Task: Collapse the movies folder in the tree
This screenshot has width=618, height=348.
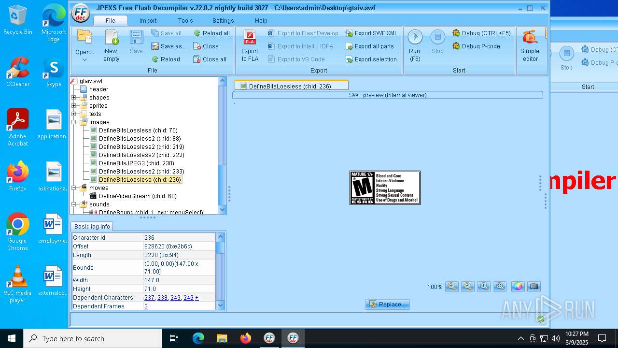Action: pyautogui.click(x=74, y=188)
